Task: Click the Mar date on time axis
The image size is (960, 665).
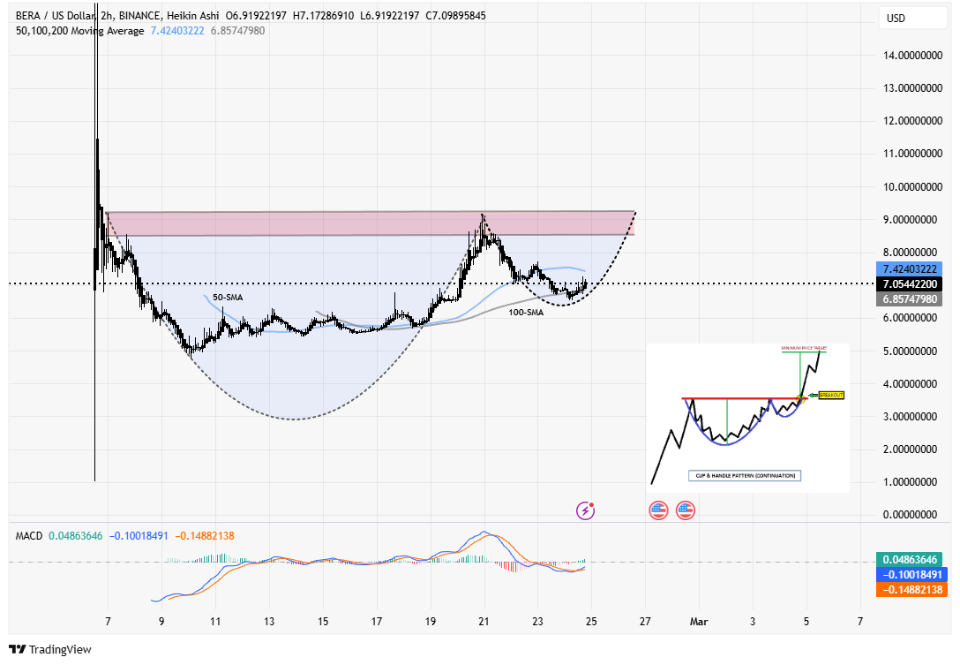Action: tap(699, 622)
